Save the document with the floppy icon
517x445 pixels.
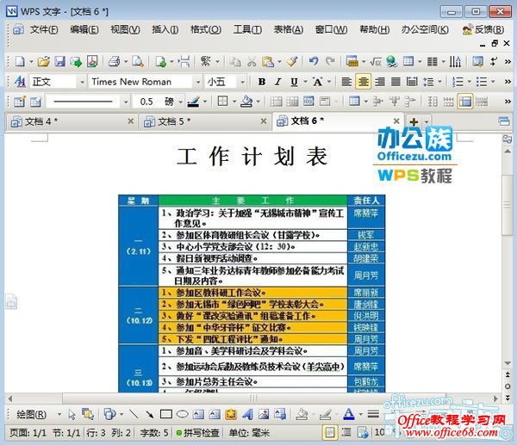pyautogui.click(x=59, y=62)
